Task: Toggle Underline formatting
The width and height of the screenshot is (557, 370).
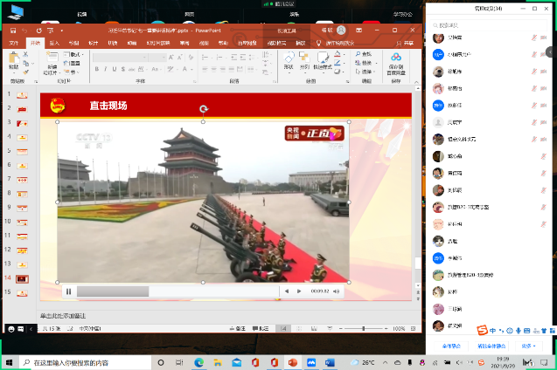Action: (115, 69)
